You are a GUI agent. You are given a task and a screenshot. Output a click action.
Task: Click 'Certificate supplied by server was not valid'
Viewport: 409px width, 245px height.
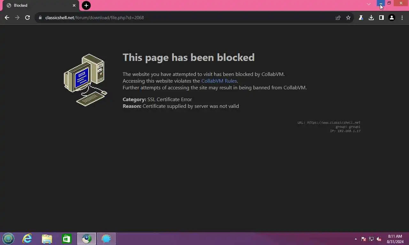click(x=190, y=106)
